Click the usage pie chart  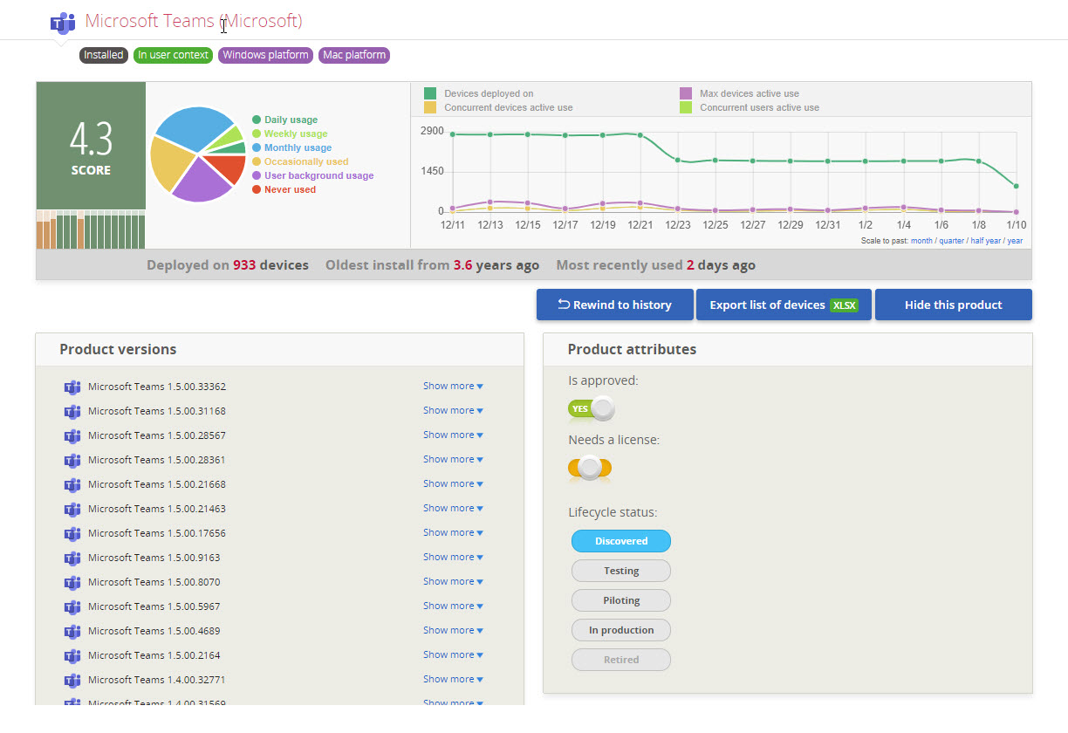click(198, 154)
